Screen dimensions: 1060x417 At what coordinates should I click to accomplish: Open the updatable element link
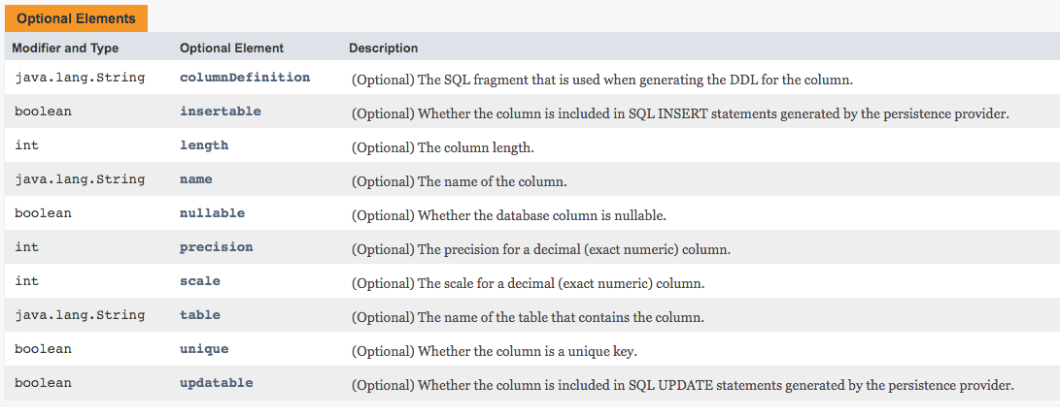216,383
